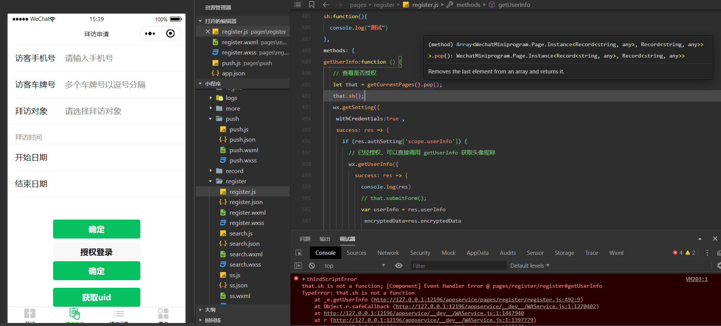Click the bookmark icon in the editor header

[312, 5]
